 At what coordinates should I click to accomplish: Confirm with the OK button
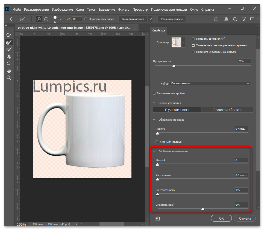(221, 218)
